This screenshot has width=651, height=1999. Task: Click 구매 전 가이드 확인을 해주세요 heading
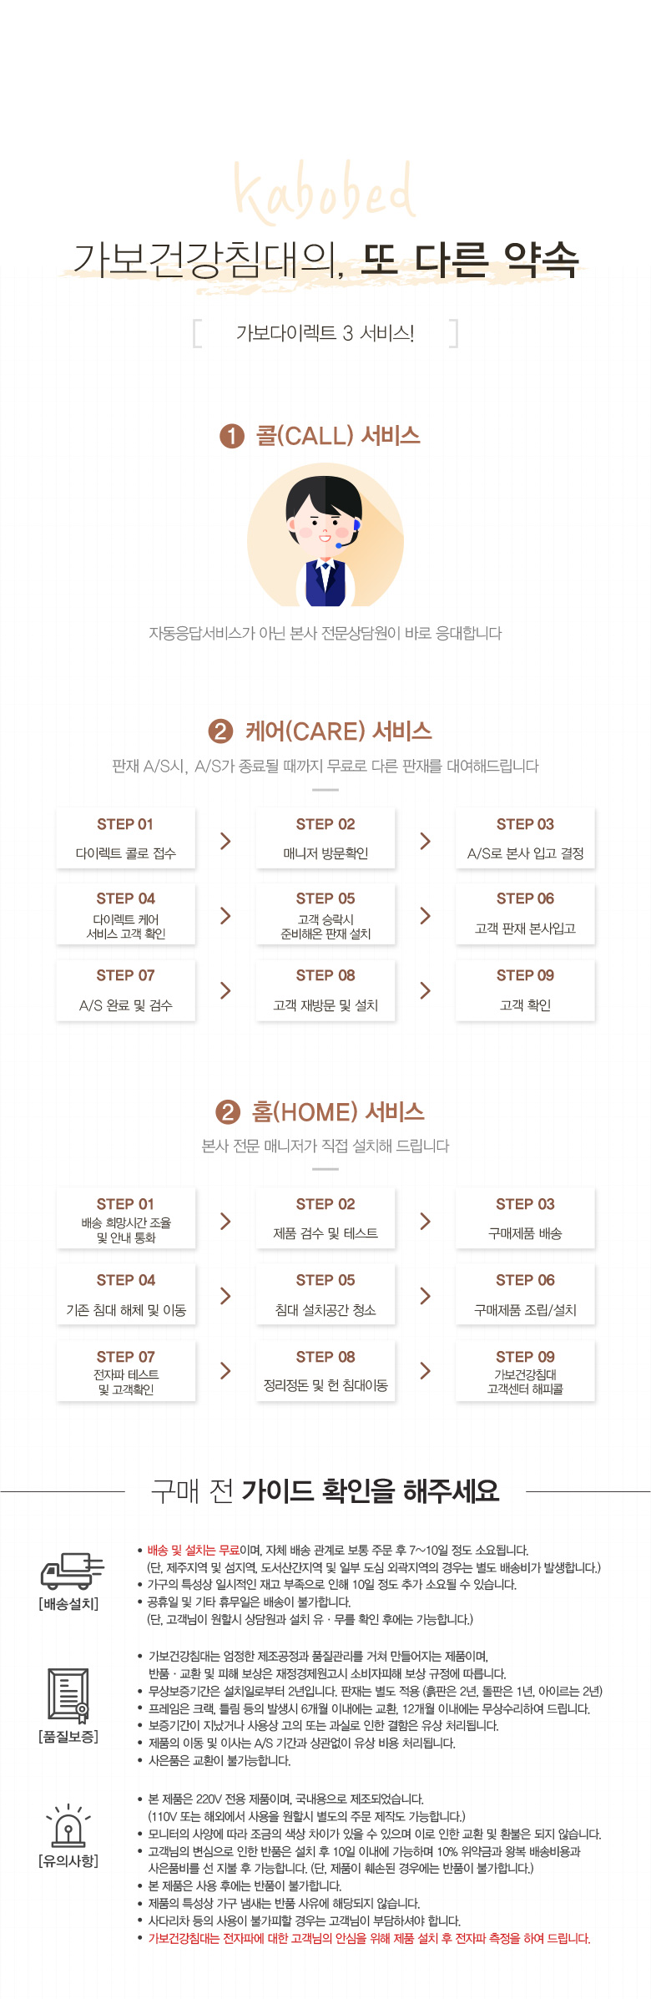pos(325,1490)
